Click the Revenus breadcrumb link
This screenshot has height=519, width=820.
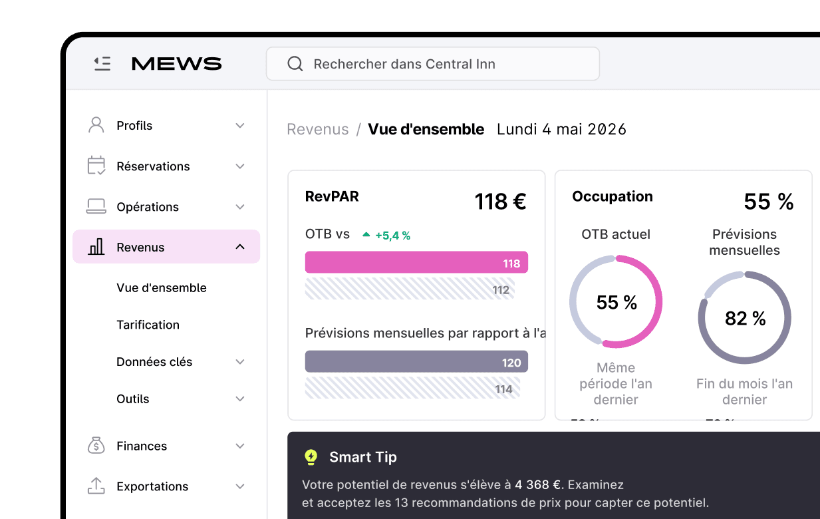(x=318, y=129)
